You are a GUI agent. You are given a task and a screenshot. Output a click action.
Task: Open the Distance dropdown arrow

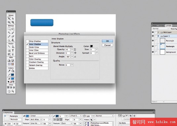point(72,53)
